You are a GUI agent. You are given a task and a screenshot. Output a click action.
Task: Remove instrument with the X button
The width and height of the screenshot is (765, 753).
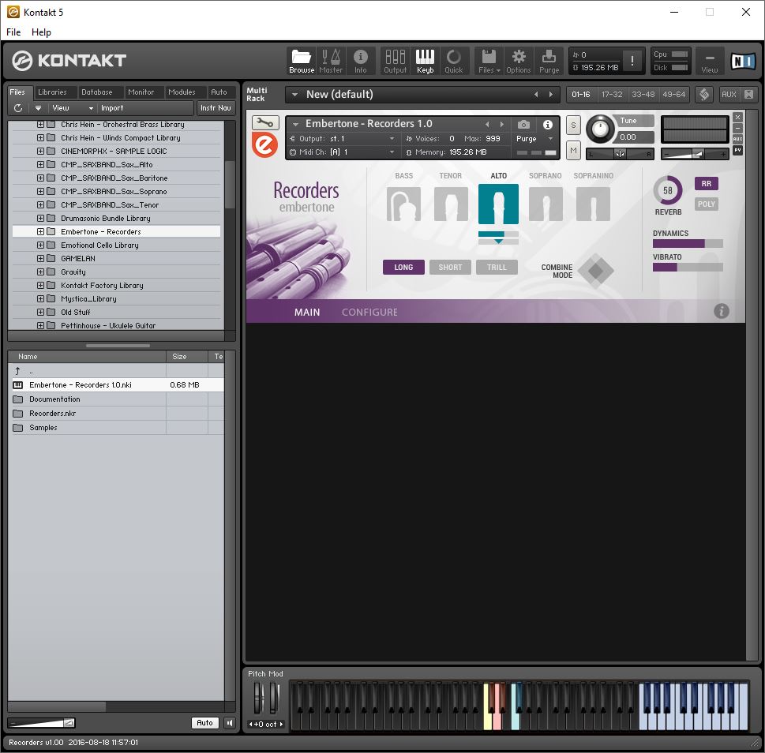coord(737,117)
